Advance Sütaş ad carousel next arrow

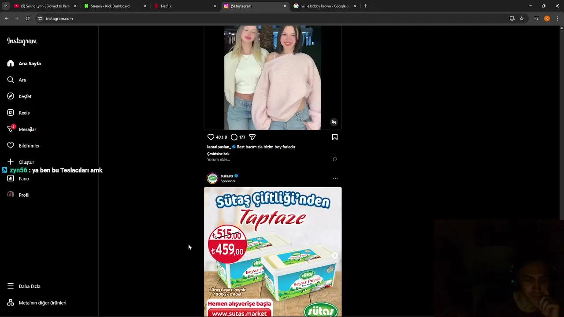point(335,255)
